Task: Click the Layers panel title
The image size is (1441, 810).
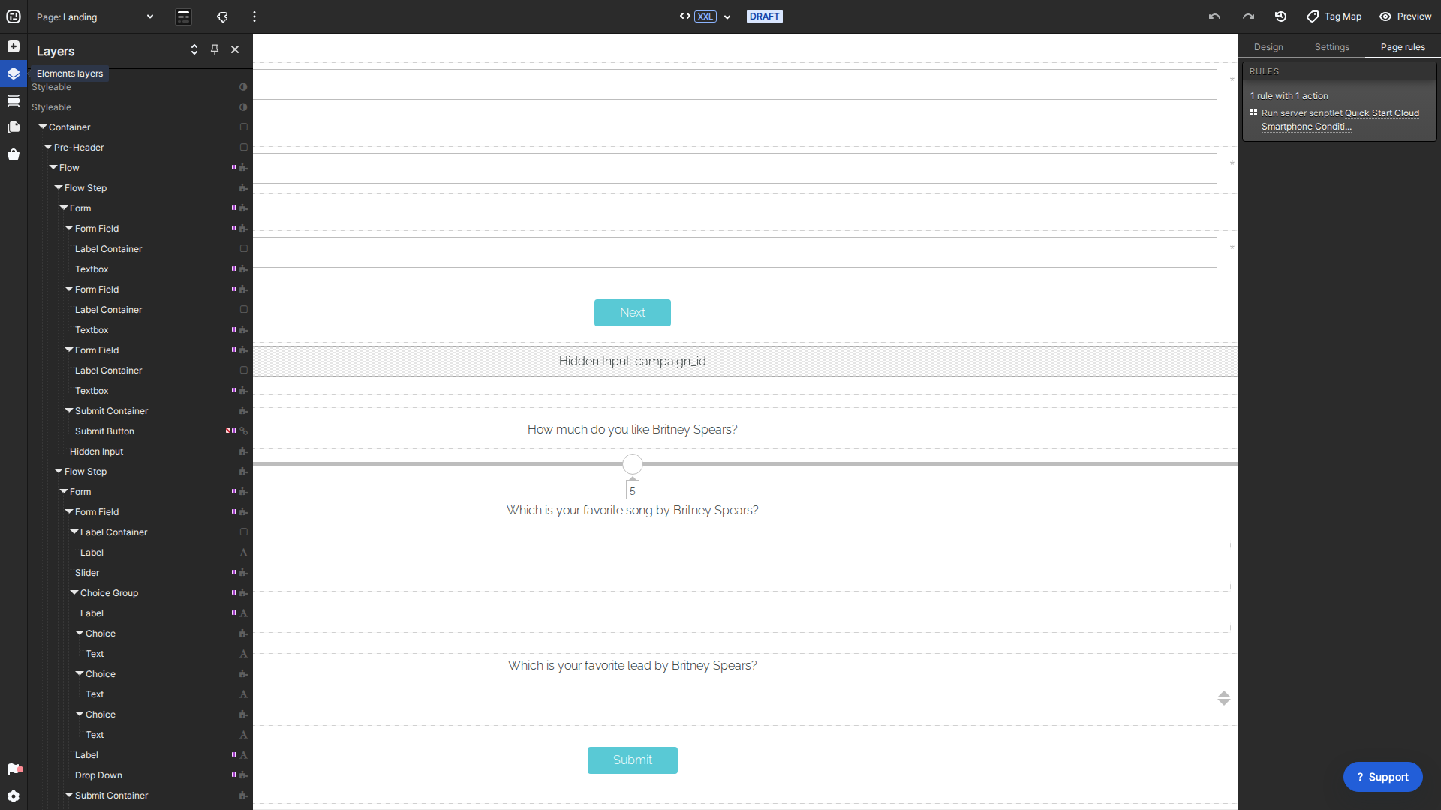Action: [x=56, y=51]
